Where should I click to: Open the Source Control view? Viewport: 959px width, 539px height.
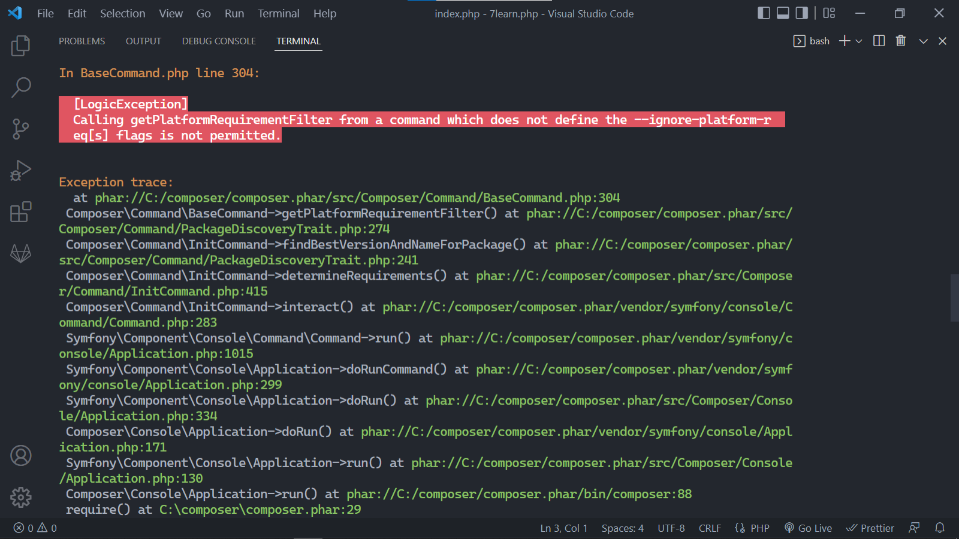coord(21,129)
